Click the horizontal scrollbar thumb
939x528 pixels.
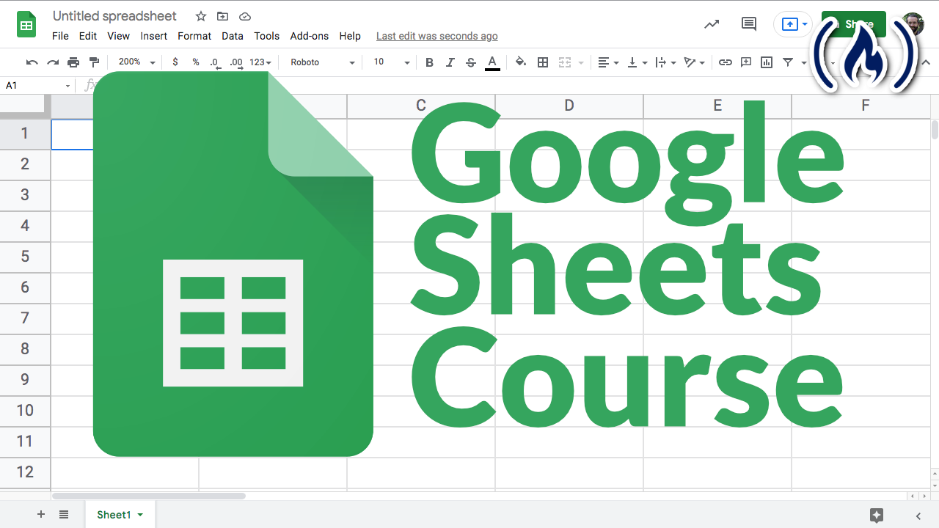(149, 496)
